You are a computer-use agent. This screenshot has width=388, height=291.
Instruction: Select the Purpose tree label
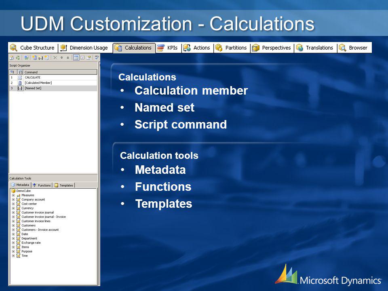(27, 251)
